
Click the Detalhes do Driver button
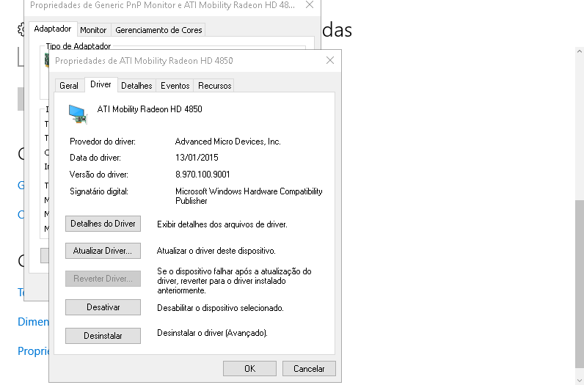coord(103,224)
